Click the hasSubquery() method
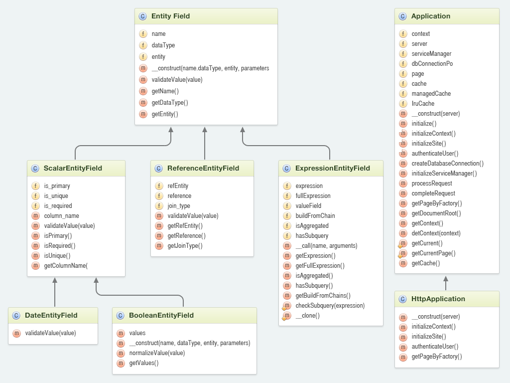 click(x=314, y=286)
